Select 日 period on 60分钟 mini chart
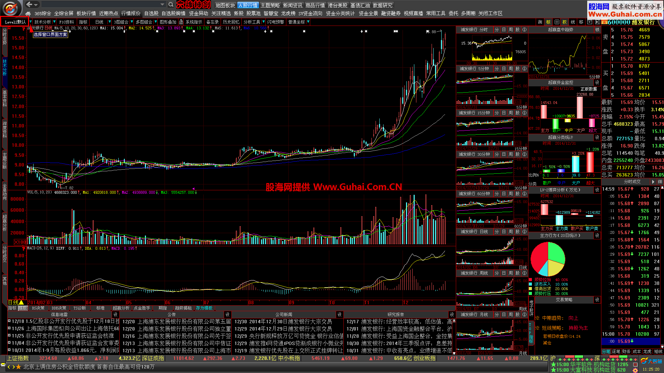664x373 pixels. pyautogui.click(x=504, y=194)
